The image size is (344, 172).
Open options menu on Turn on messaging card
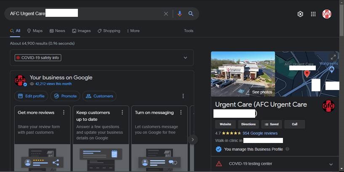point(181,112)
